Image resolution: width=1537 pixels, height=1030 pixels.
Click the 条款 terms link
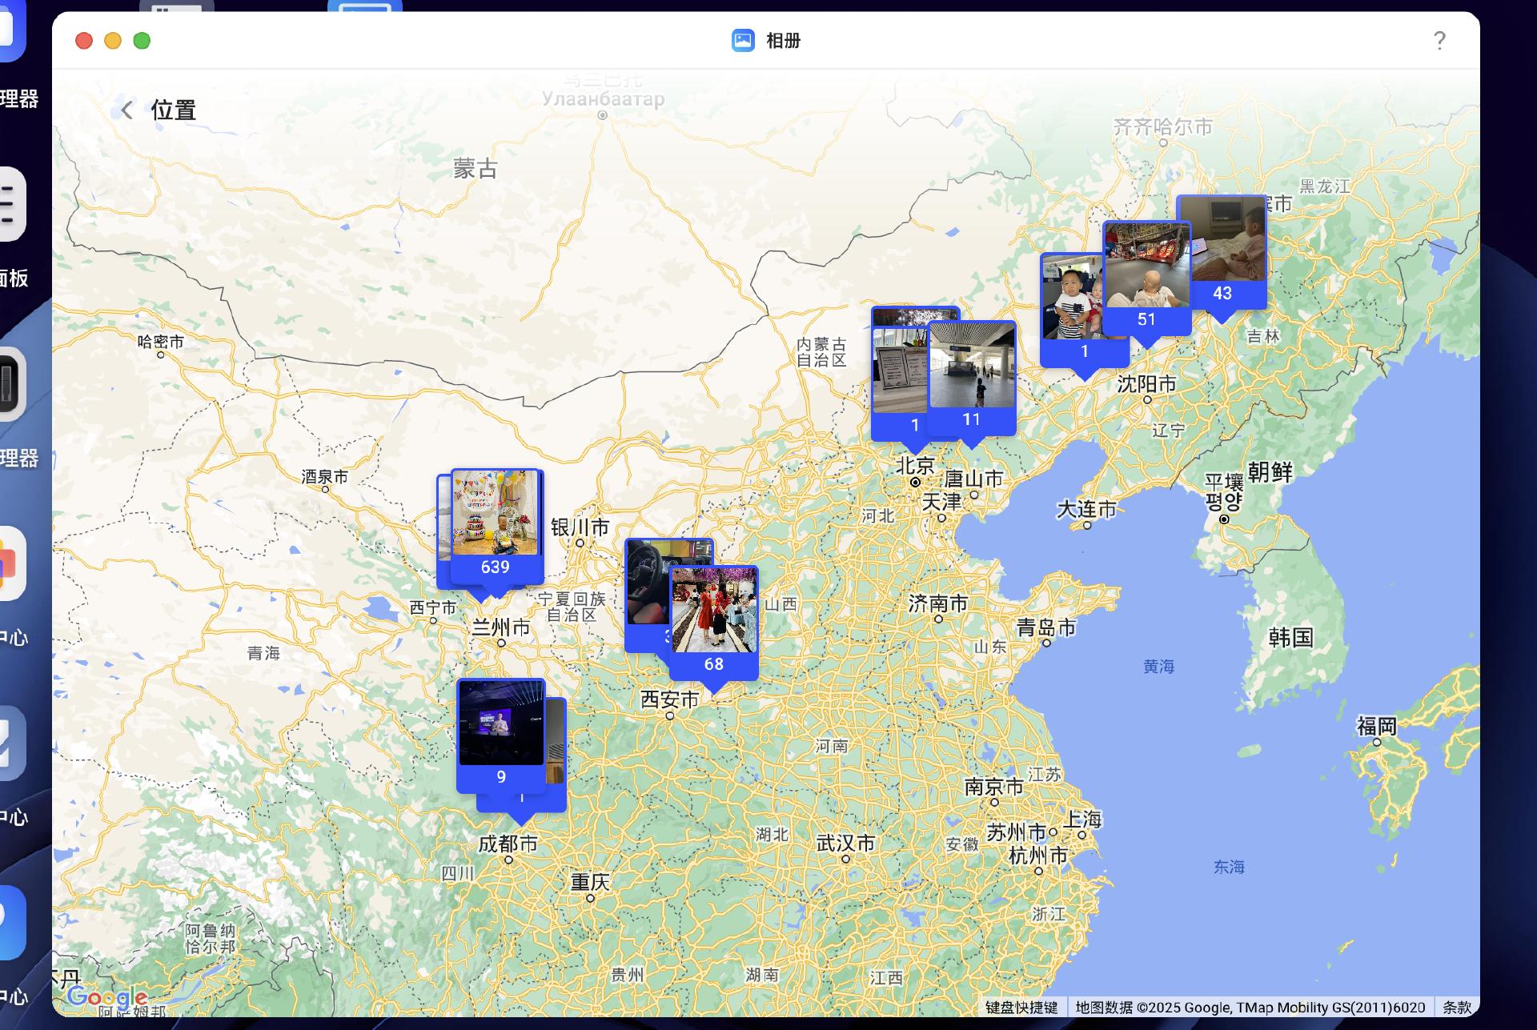point(1457,1008)
